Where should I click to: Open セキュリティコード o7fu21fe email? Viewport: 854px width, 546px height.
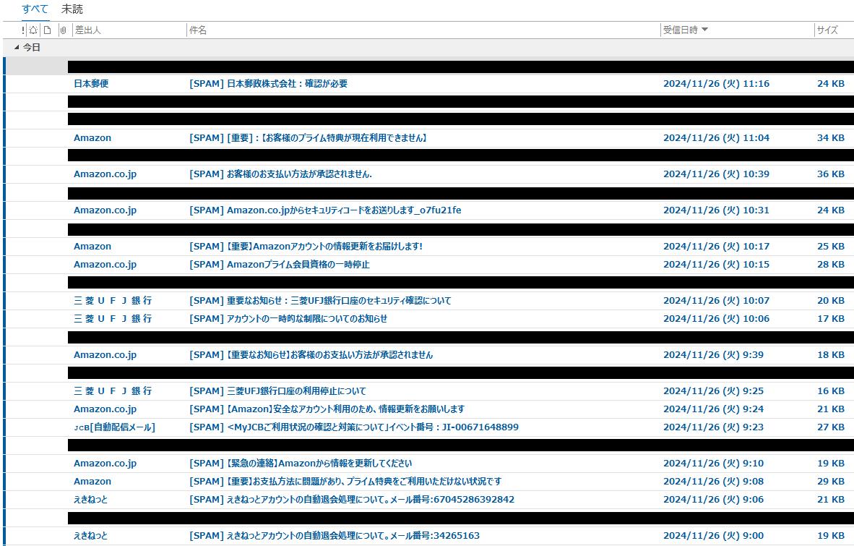point(325,210)
